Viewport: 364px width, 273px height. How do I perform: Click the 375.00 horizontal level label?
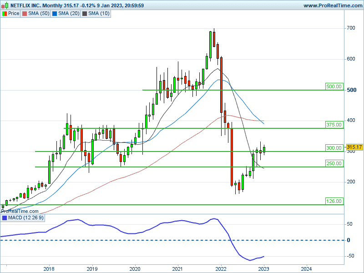pos(334,125)
